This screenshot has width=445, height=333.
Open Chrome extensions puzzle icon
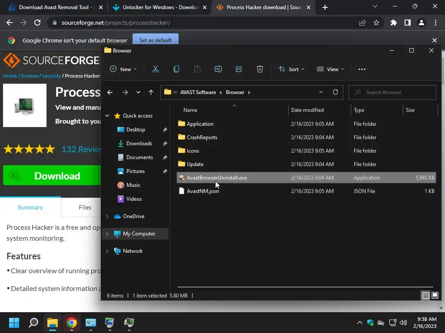393,23
